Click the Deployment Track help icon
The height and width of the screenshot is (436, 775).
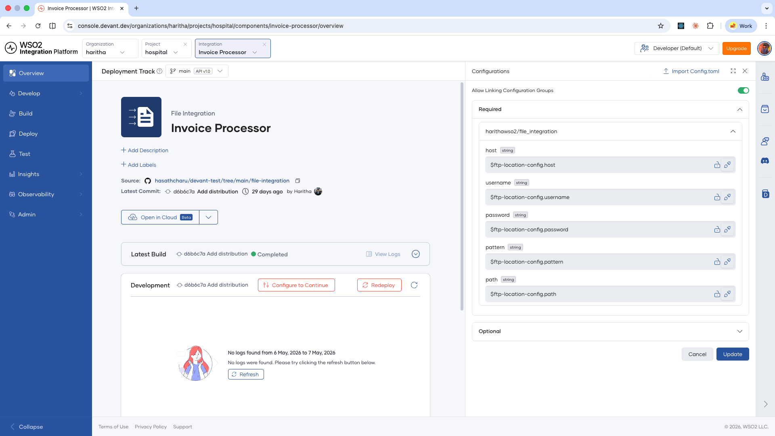pos(159,71)
